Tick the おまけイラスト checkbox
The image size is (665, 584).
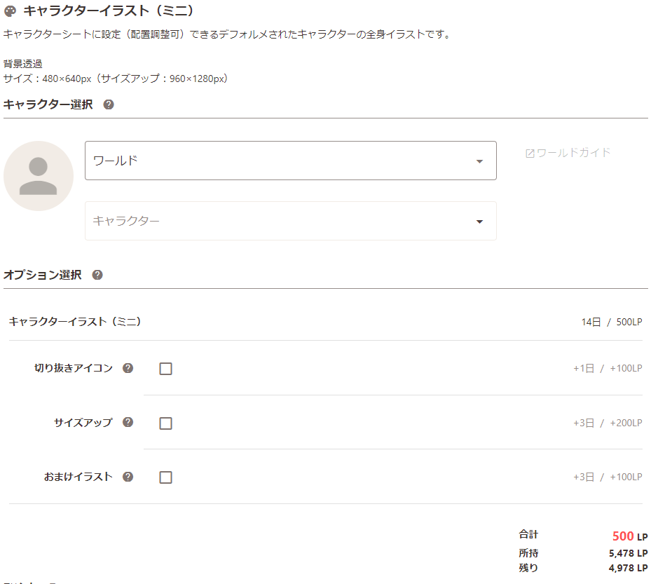coord(166,477)
